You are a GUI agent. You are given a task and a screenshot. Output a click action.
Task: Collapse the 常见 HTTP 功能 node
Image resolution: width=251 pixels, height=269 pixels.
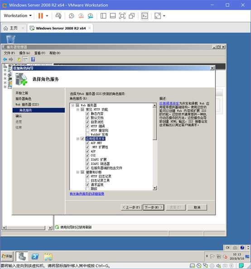click(78, 110)
